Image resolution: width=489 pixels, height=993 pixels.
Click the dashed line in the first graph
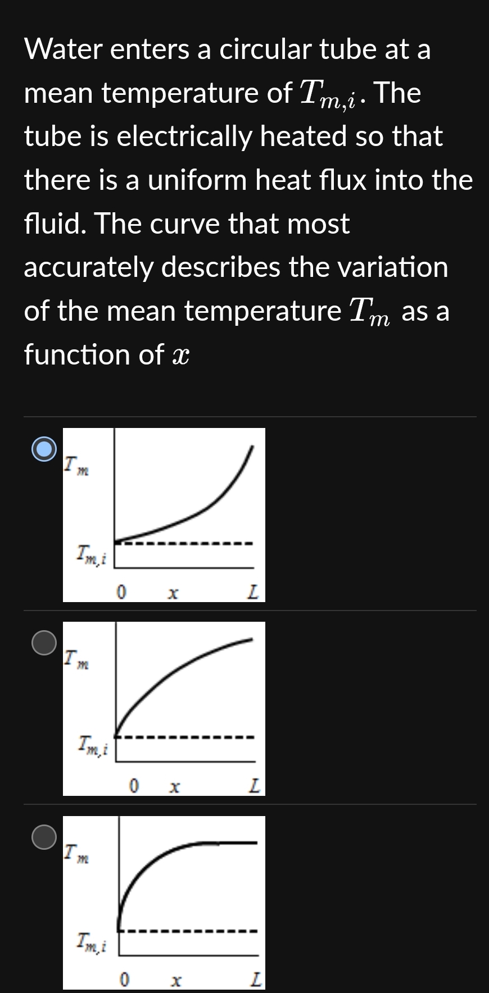click(x=185, y=544)
